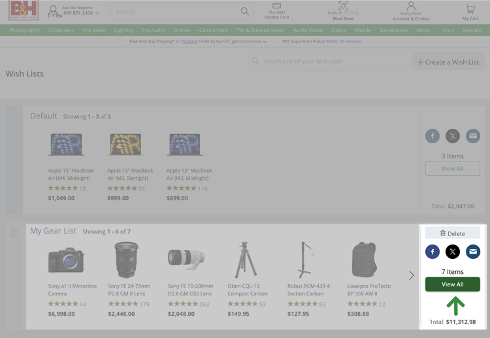Open Sony a1 II Mirrorless Camera thumbnail
The height and width of the screenshot is (338, 490).
coord(66,260)
